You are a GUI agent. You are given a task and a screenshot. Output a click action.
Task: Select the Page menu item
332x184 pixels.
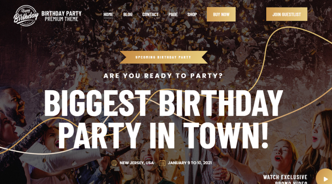tap(173, 14)
